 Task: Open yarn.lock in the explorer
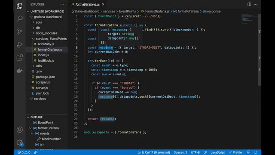pyautogui.click(x=47, y=93)
